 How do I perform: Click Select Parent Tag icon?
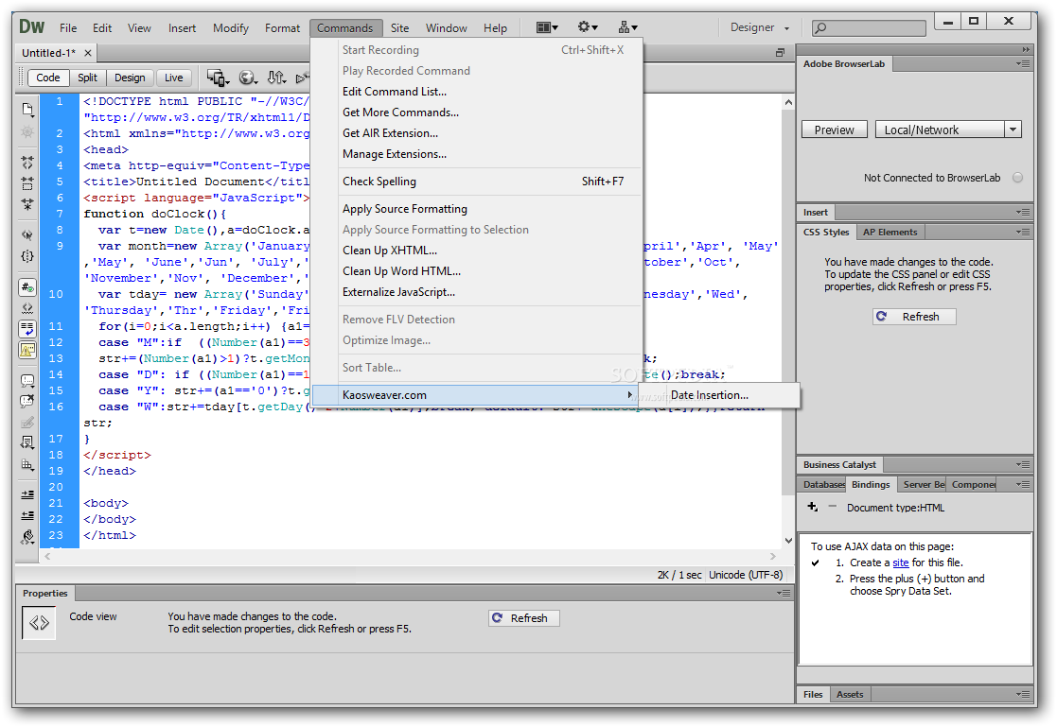[27, 235]
